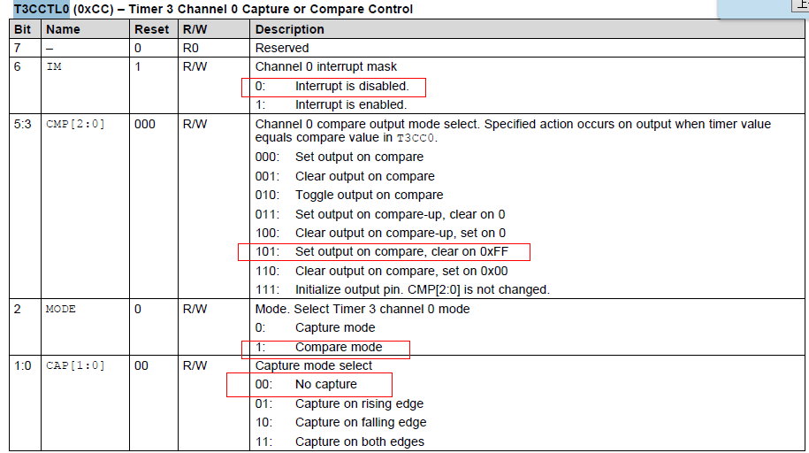The height and width of the screenshot is (453, 809).
Task: Click the 'CMP[2:0]' field name
Action: tap(75, 124)
